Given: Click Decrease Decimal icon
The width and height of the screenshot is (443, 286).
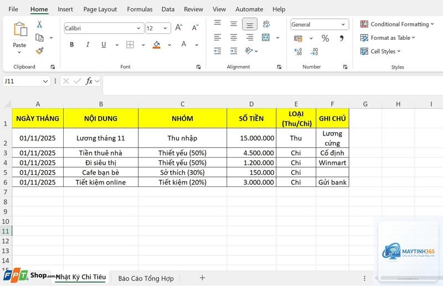Looking at the screenshot, I should [314, 51].
